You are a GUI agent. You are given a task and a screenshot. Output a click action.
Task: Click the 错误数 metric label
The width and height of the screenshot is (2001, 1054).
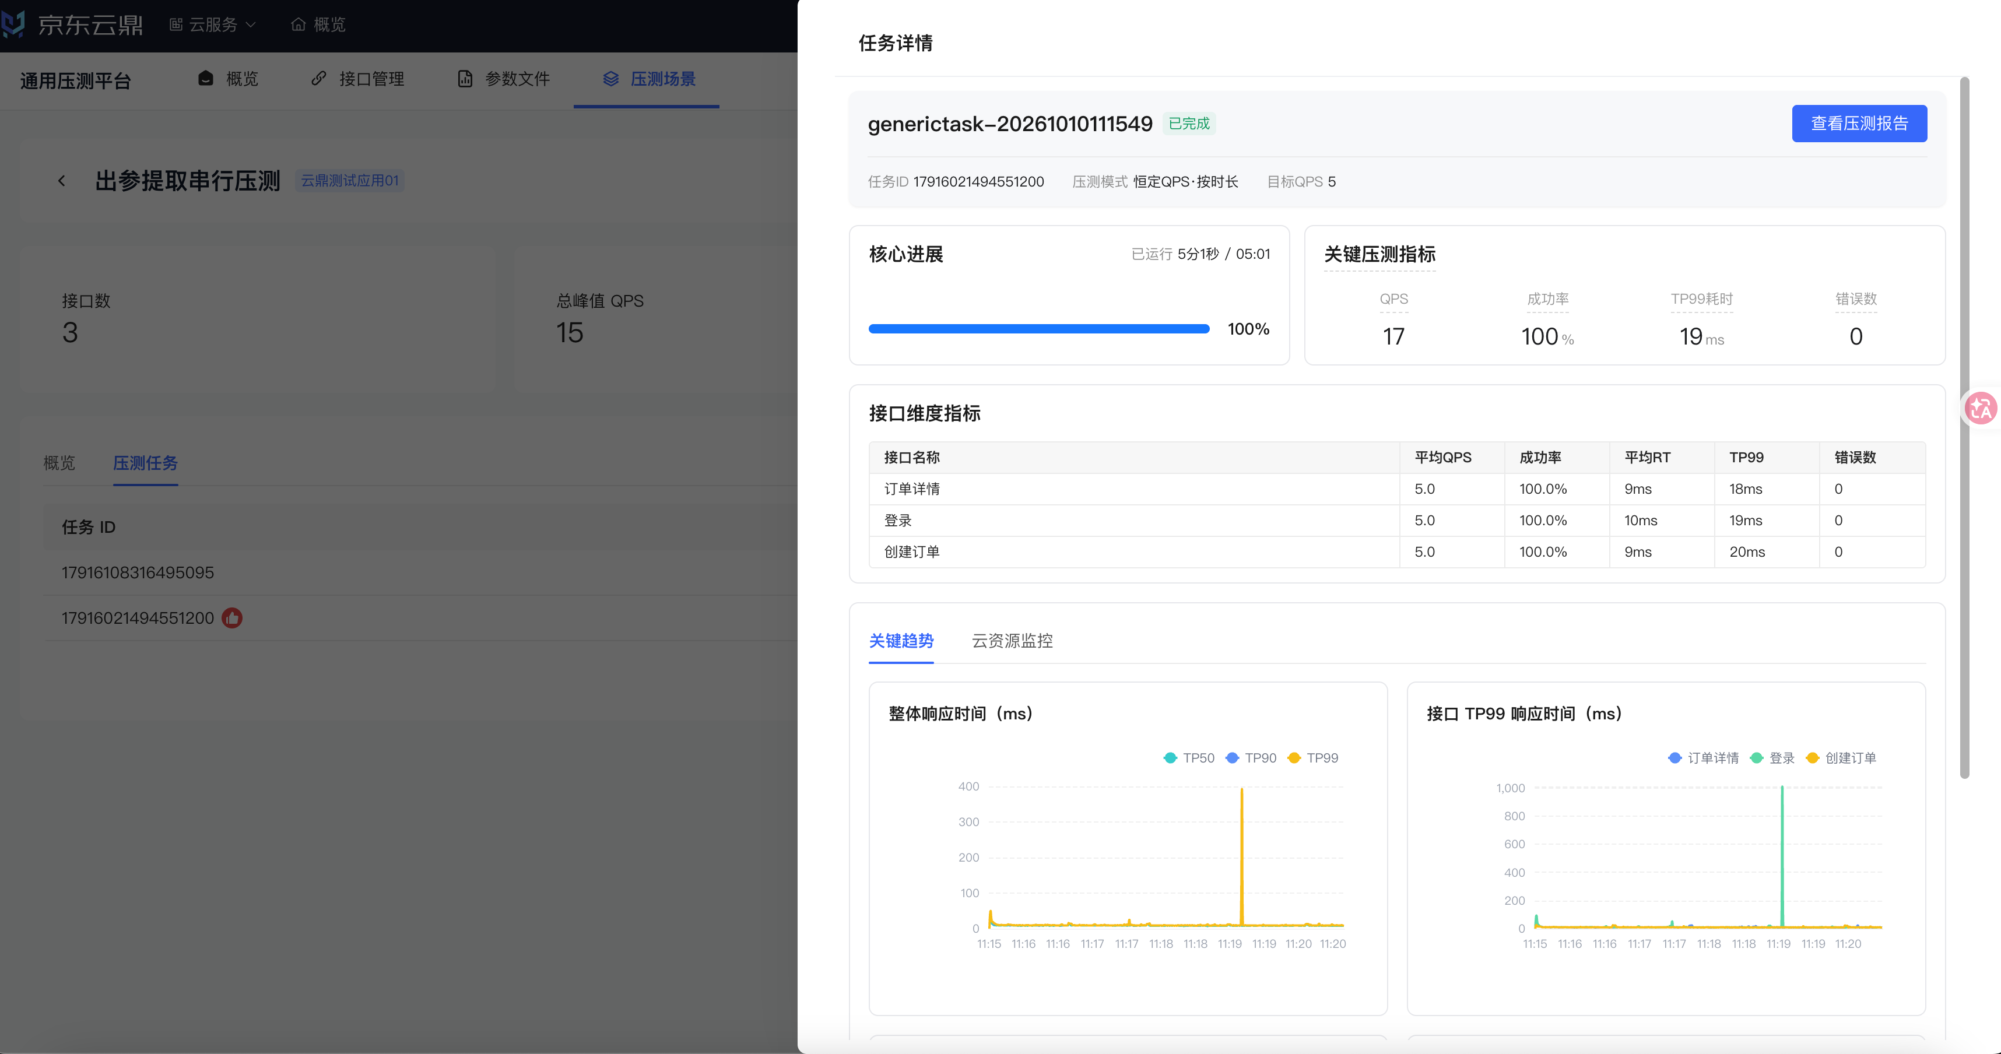[1856, 299]
